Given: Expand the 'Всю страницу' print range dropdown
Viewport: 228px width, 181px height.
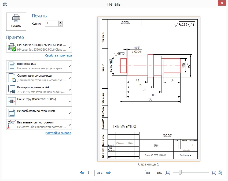Looking at the screenshot, I should (39, 66).
